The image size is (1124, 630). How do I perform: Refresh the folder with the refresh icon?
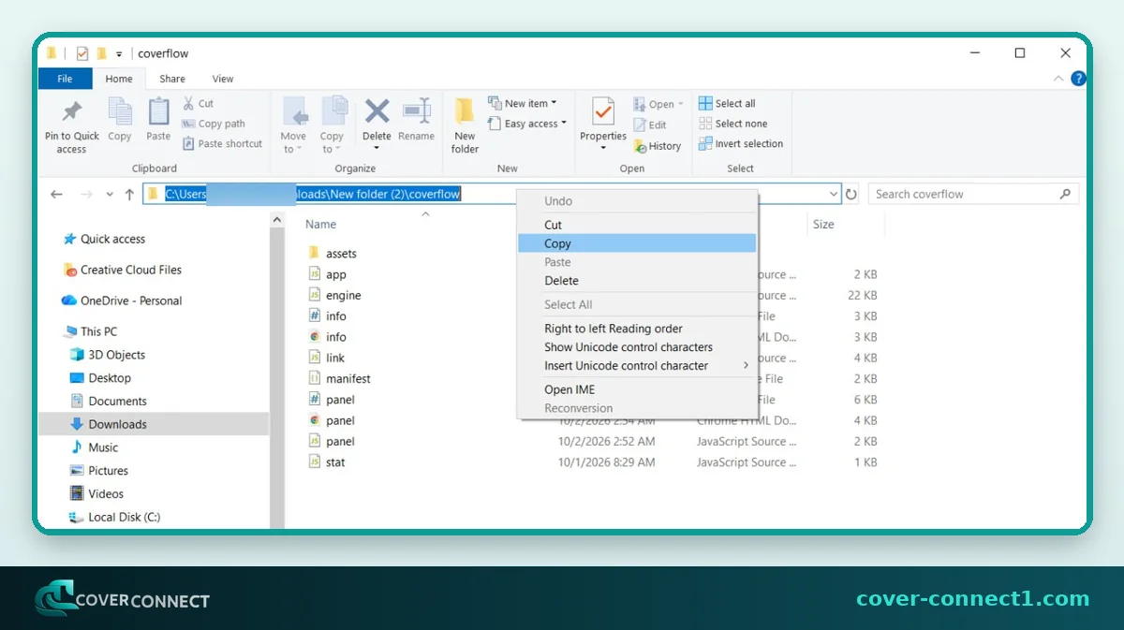coord(851,194)
